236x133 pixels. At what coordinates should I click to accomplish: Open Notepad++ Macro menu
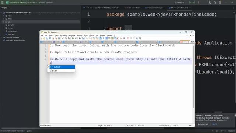[x=91, y=35]
